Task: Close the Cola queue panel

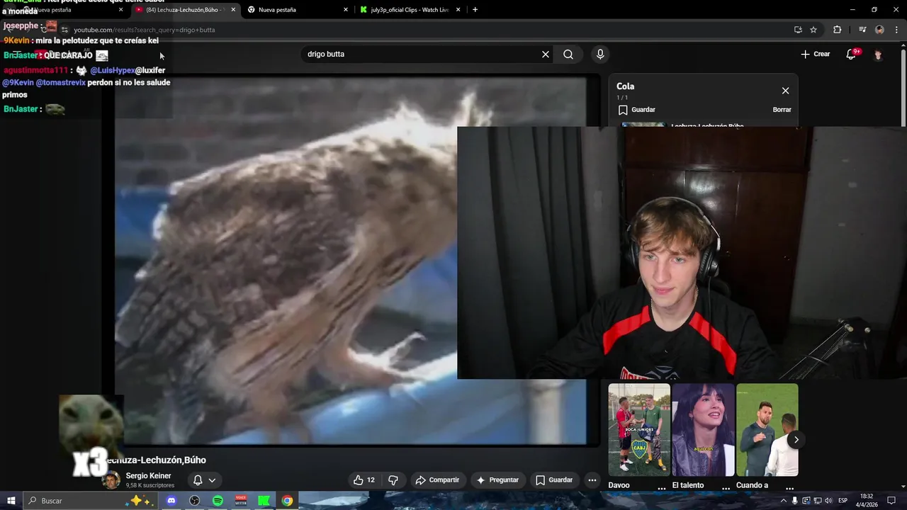Action: point(785,91)
